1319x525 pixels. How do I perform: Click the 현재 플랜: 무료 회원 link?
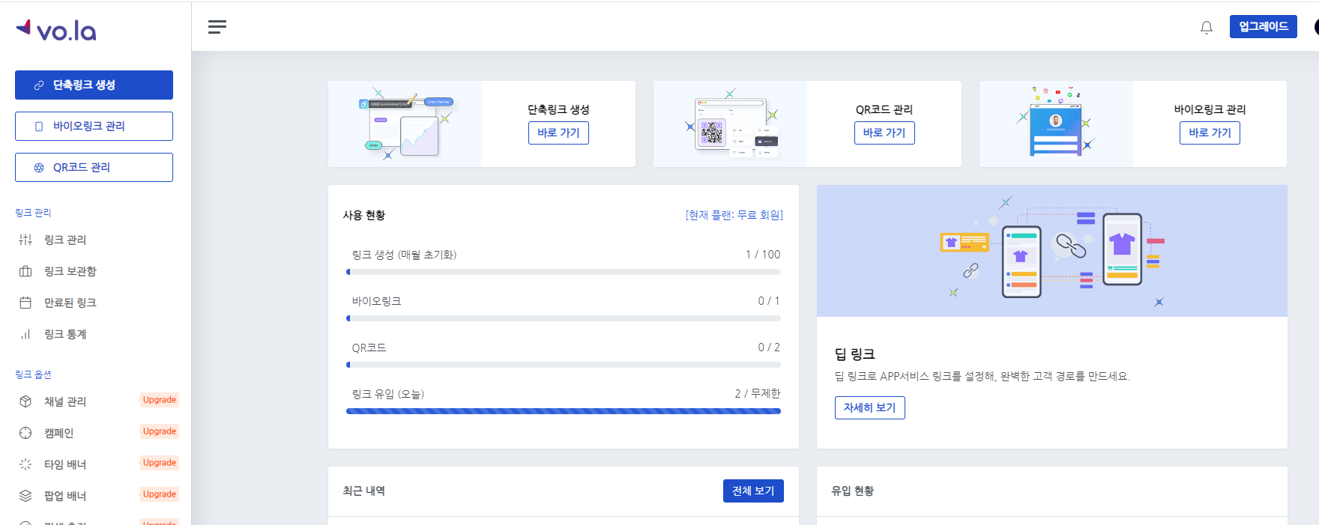[734, 215]
